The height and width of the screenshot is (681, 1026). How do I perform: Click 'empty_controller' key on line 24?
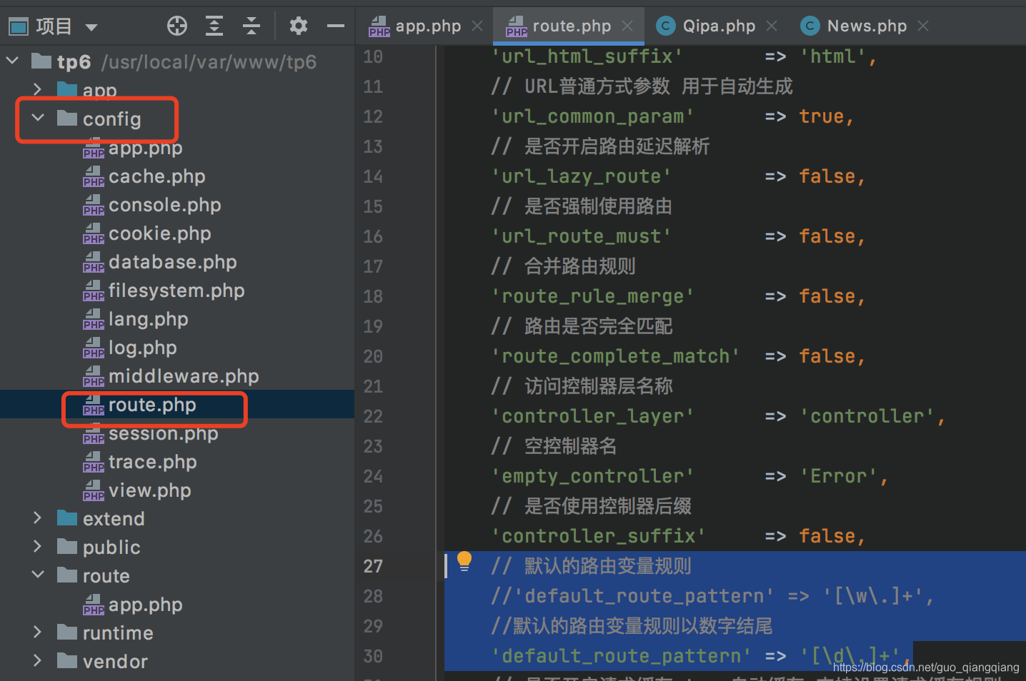(x=592, y=476)
